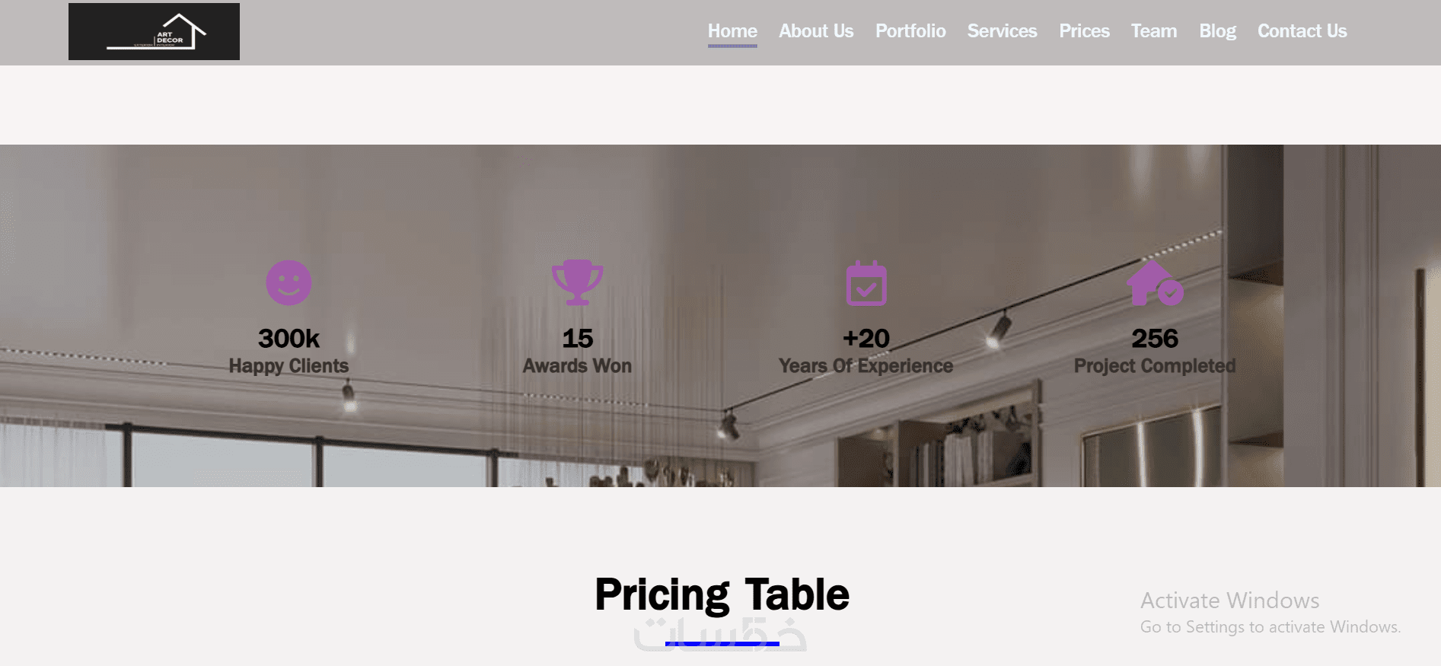Click the 256 projects counter
Image resolution: width=1441 pixels, height=666 pixels.
[1155, 338]
